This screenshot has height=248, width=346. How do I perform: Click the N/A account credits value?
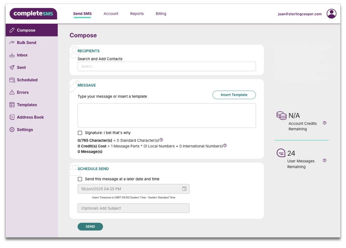[294, 116]
